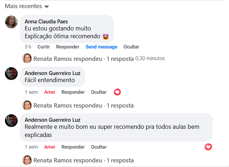Hide the Fácil entendimento comment
The image size is (229, 167).
pyautogui.click(x=99, y=92)
